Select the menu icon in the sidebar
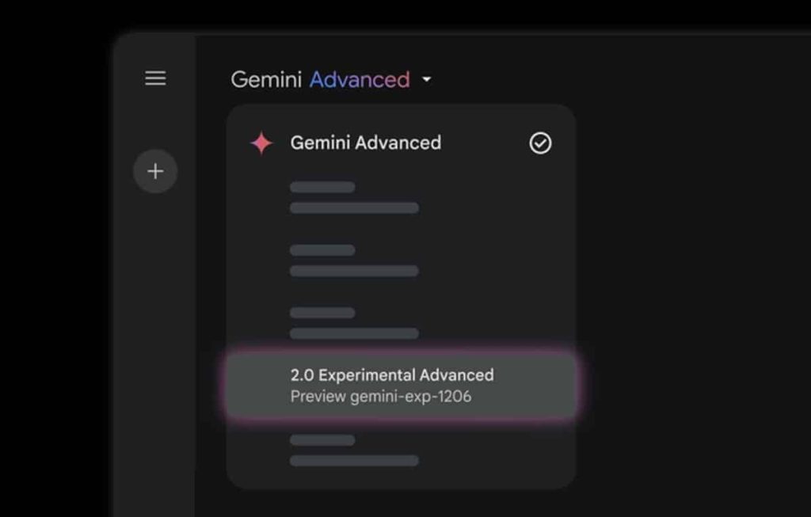This screenshot has width=811, height=517. point(155,78)
